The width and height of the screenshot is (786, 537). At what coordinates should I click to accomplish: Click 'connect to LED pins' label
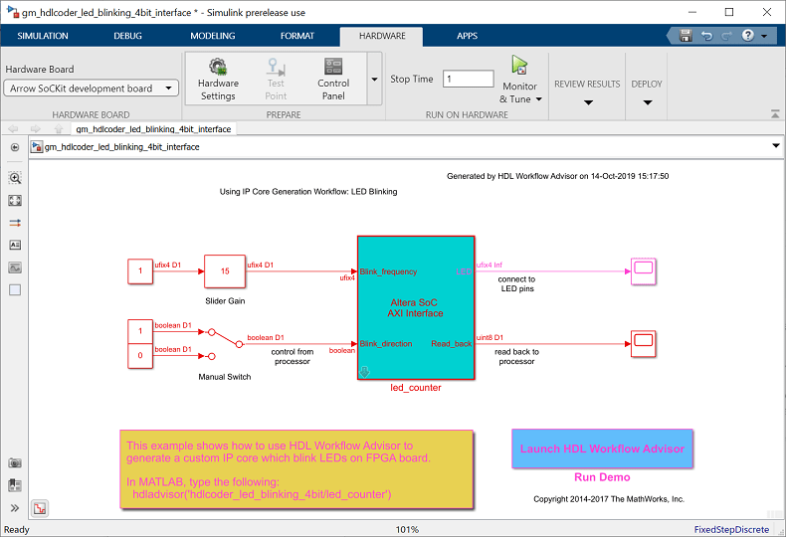click(x=516, y=284)
